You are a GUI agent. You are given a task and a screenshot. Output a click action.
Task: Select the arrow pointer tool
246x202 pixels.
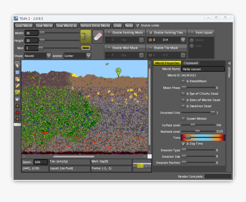[x=17, y=66]
